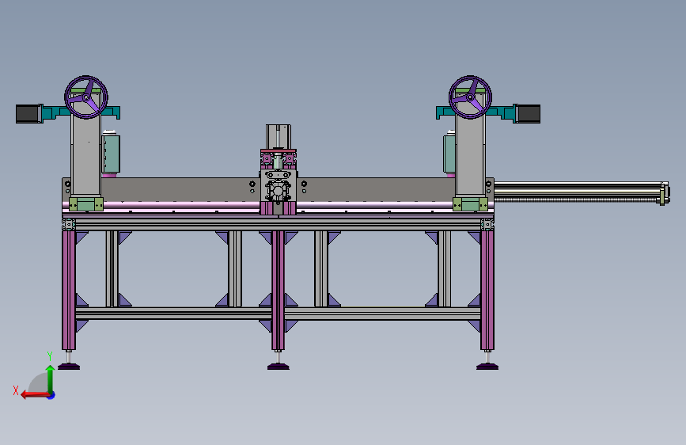686x445 pixels.
Task: Select the gray base plate right of the gearbox
Action: point(377,189)
